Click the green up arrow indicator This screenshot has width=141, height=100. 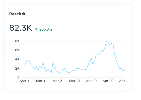point(36,29)
